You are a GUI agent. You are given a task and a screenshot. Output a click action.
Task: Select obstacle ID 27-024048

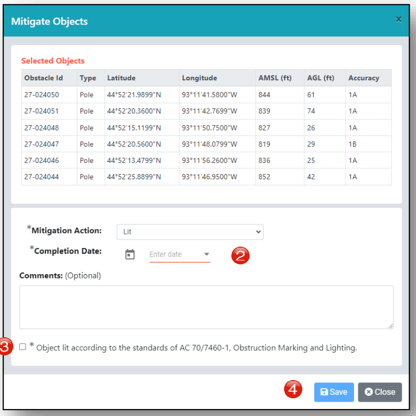click(x=42, y=128)
